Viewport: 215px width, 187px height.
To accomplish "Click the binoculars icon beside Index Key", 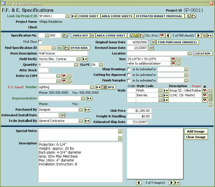I will click(x=93, y=36).
